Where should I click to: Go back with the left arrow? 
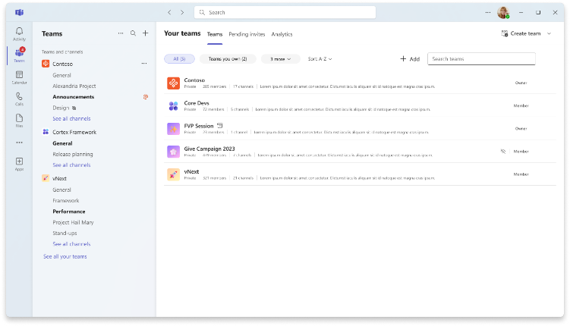[169, 12]
